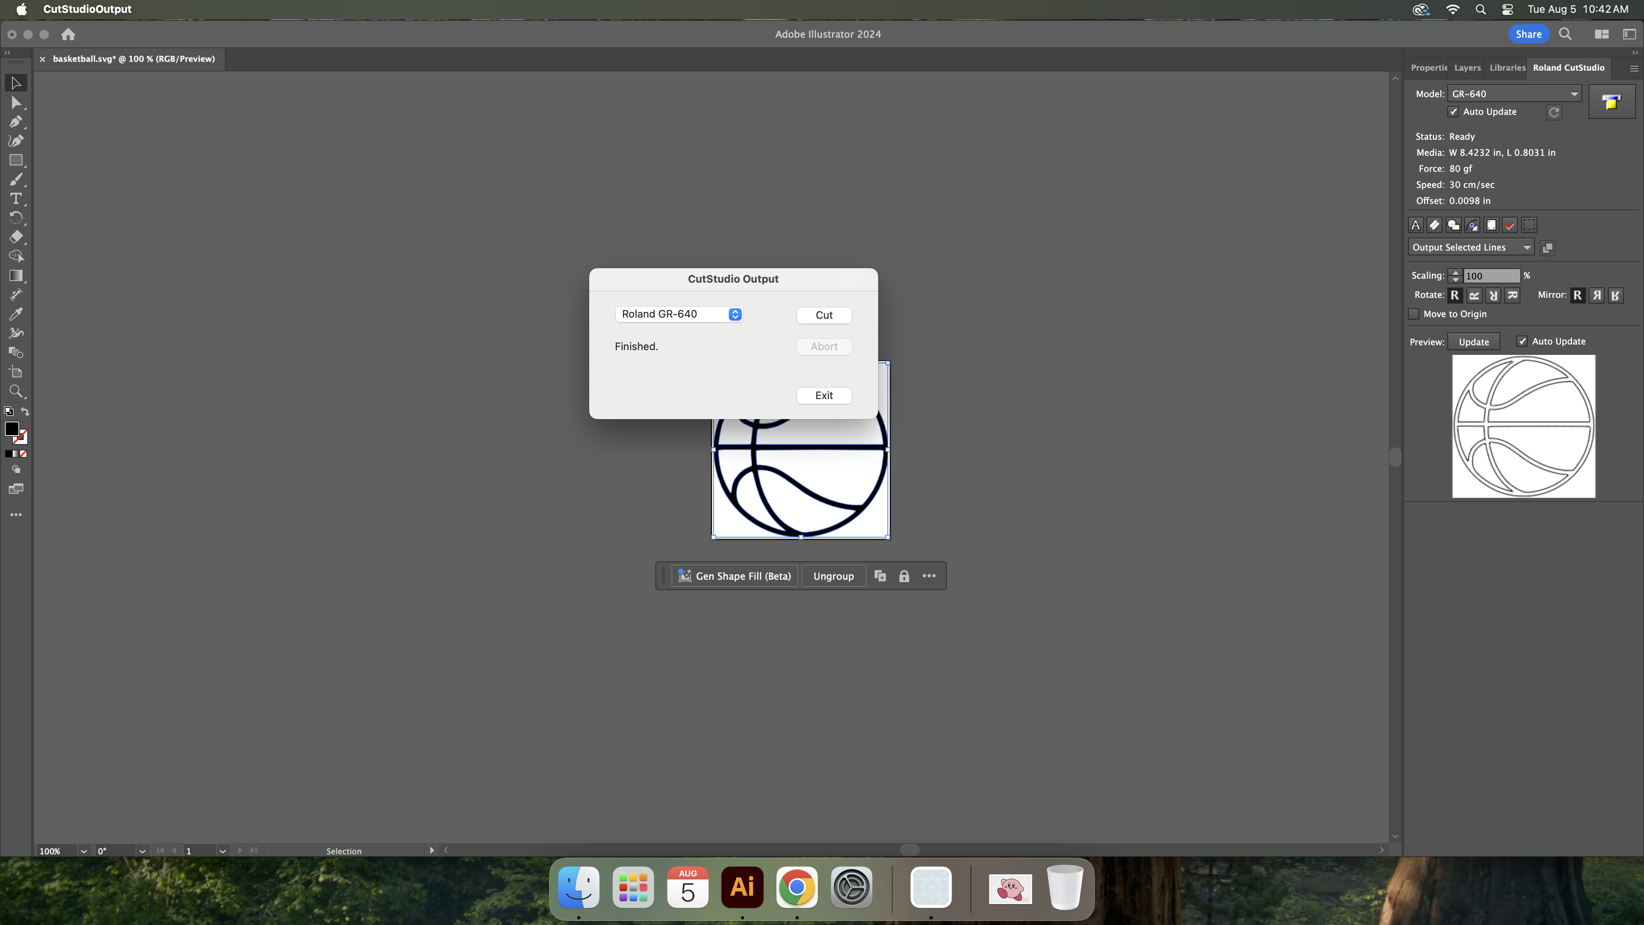Open the Model GR-640 dropdown

pos(1514,94)
